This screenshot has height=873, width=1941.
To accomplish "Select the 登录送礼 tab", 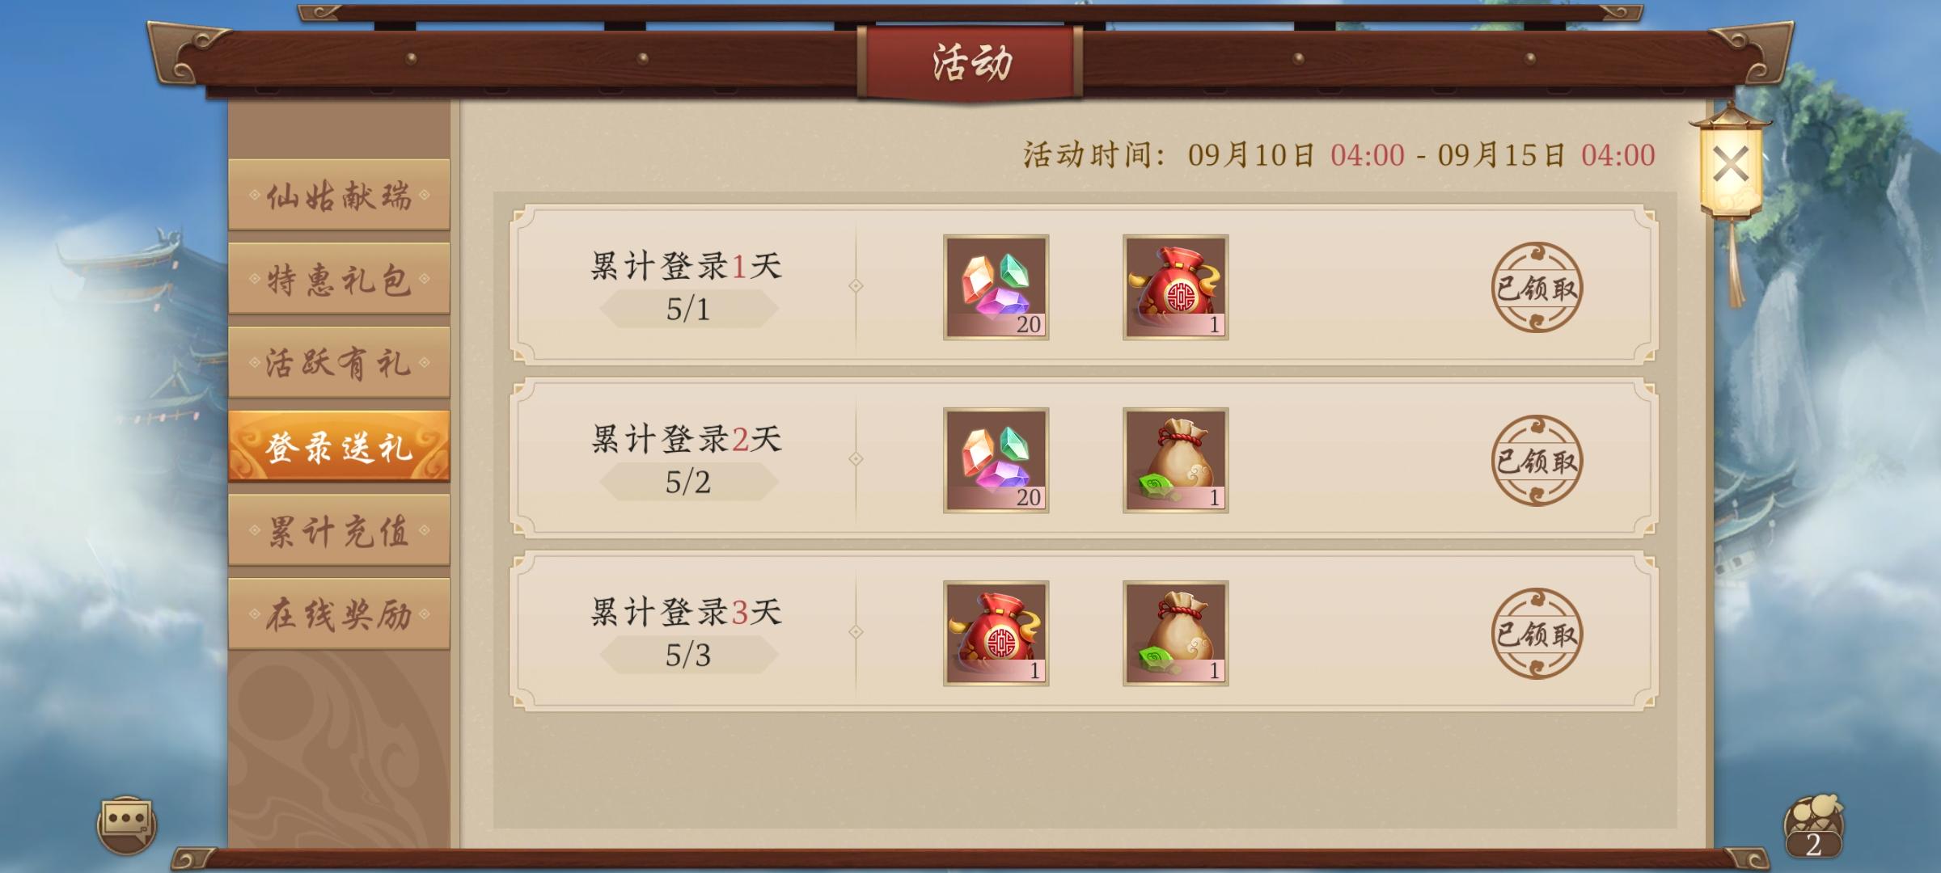I will (x=339, y=446).
